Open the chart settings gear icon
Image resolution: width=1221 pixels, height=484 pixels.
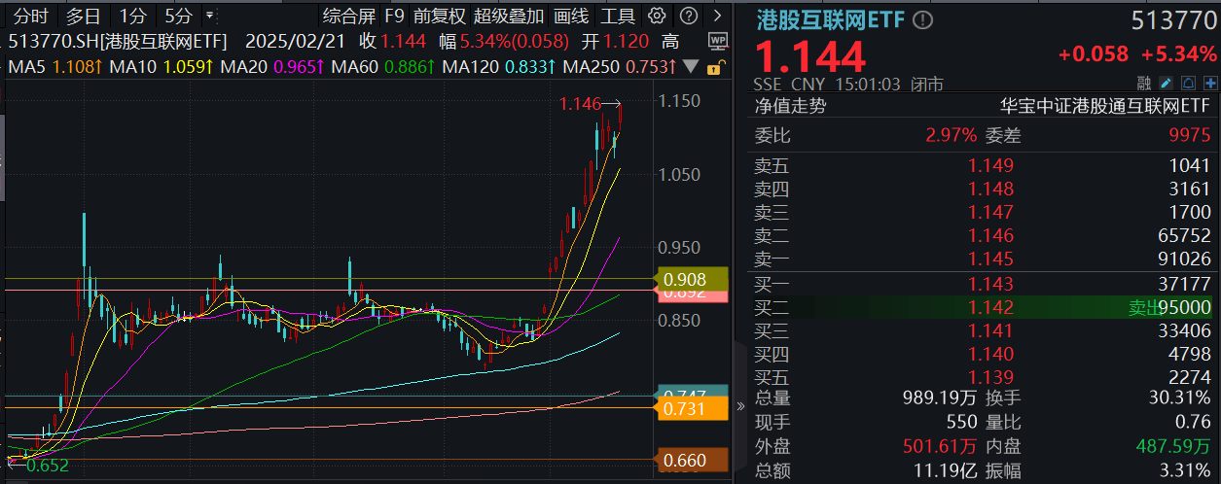click(657, 16)
